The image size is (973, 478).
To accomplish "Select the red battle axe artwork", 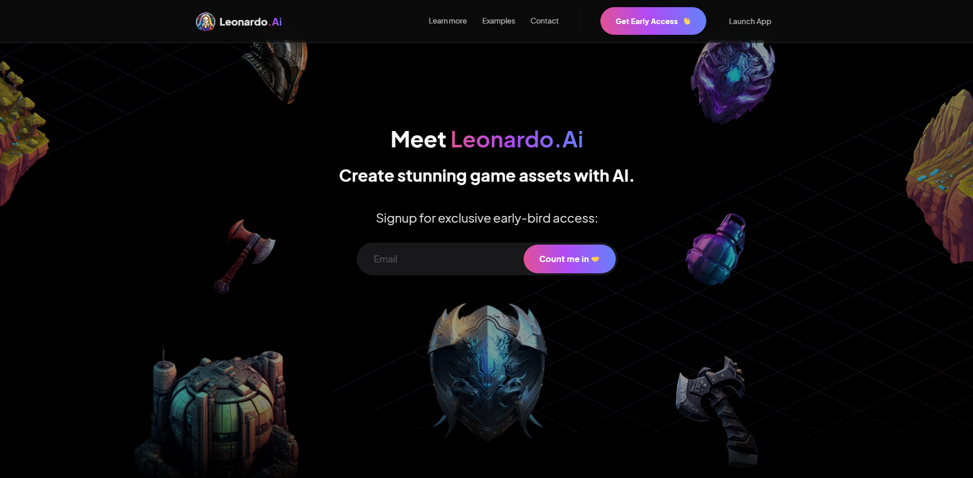I will tap(244, 257).
